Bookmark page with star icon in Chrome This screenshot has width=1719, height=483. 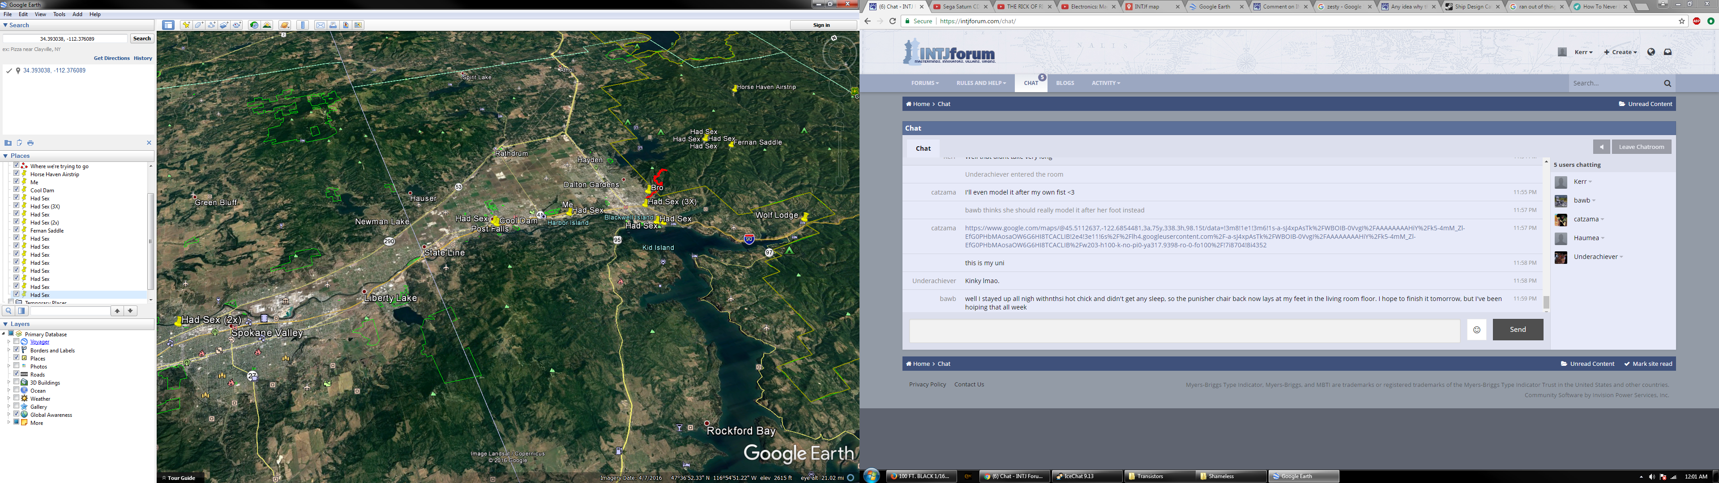[x=1682, y=21]
